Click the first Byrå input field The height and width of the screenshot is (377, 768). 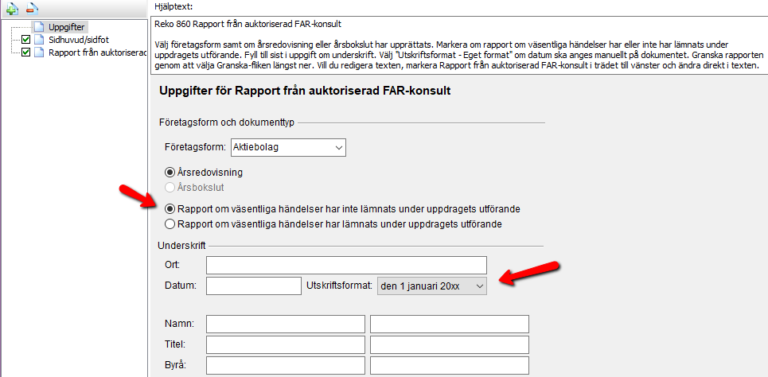coord(286,366)
